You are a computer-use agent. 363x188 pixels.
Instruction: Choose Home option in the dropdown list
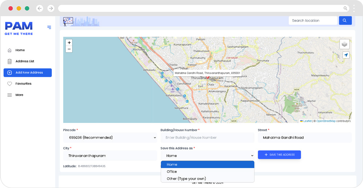tap(207, 165)
